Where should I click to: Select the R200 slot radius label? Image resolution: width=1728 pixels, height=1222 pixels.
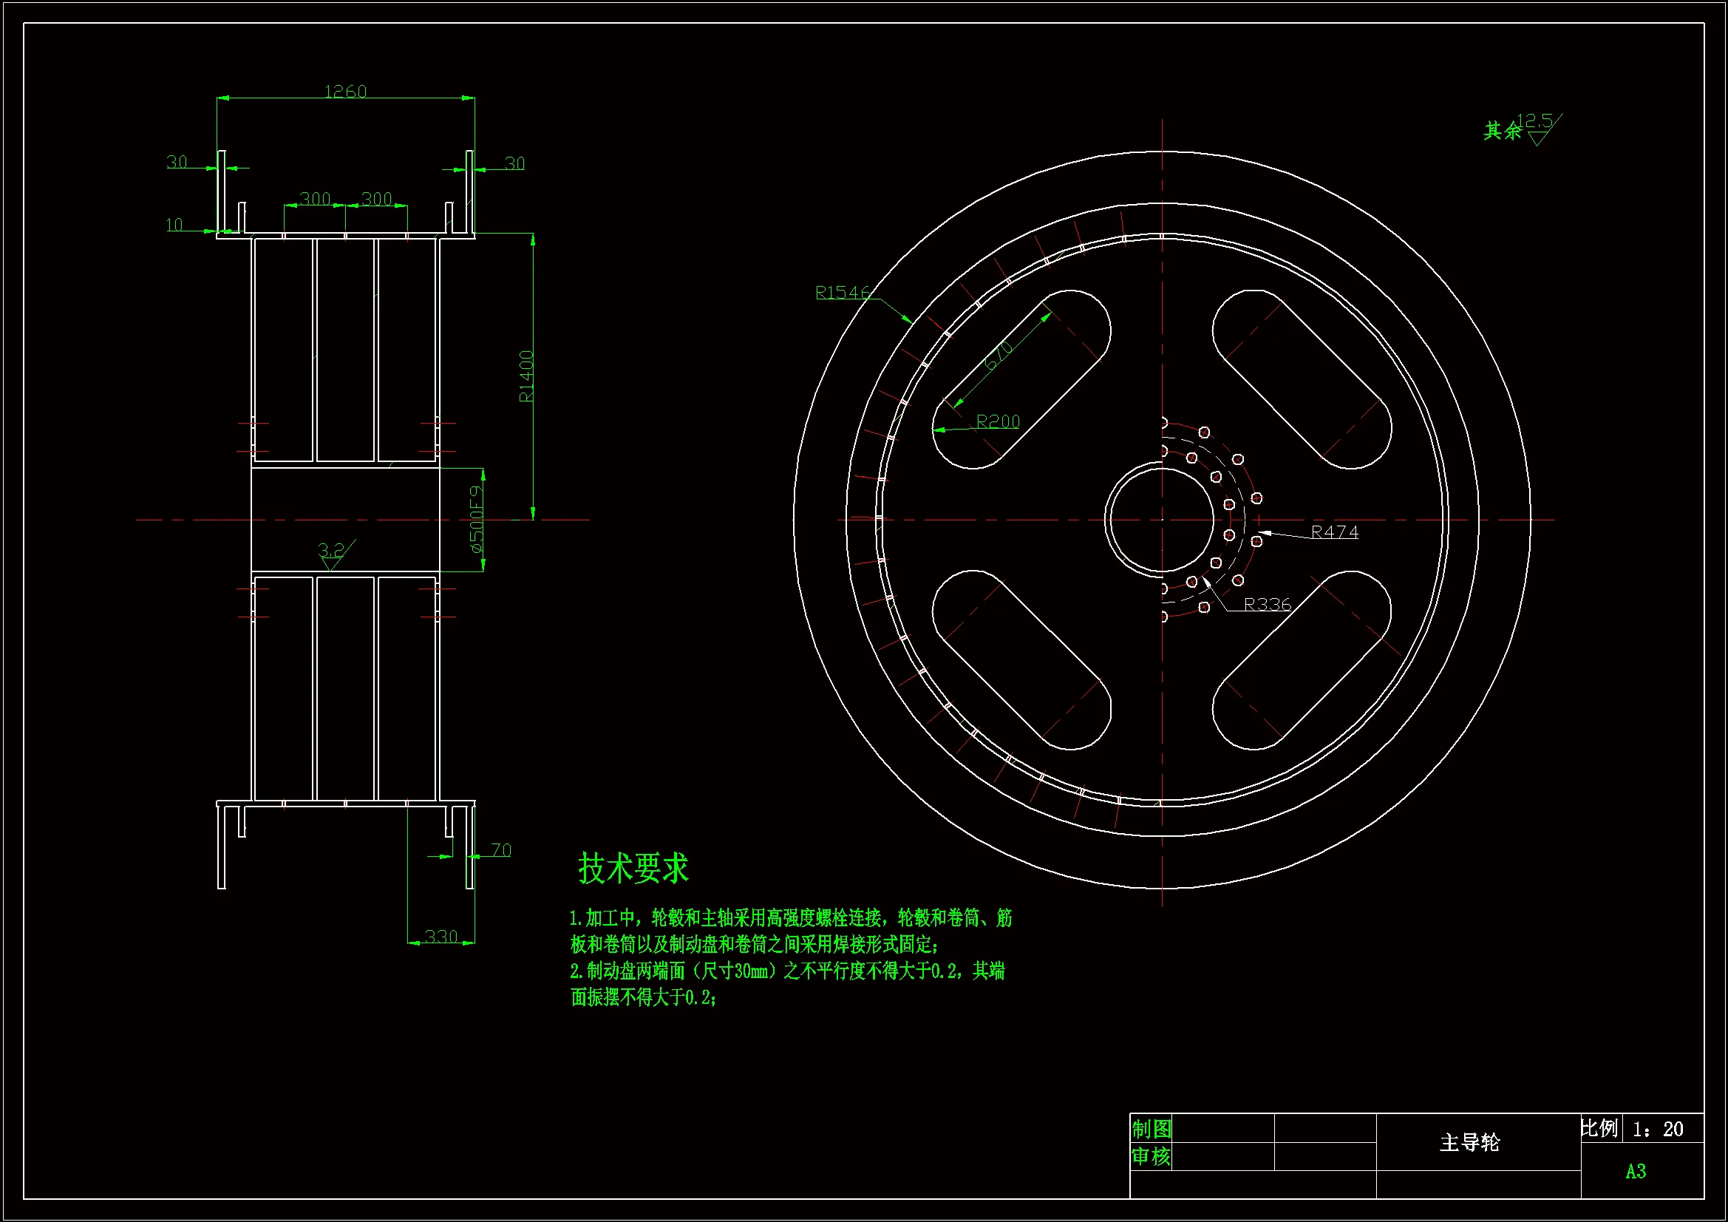[998, 421]
